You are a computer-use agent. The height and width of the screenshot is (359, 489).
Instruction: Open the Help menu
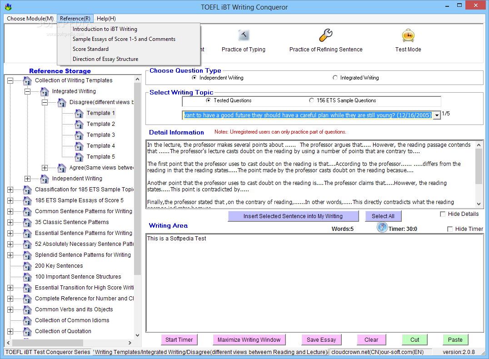coord(106,19)
